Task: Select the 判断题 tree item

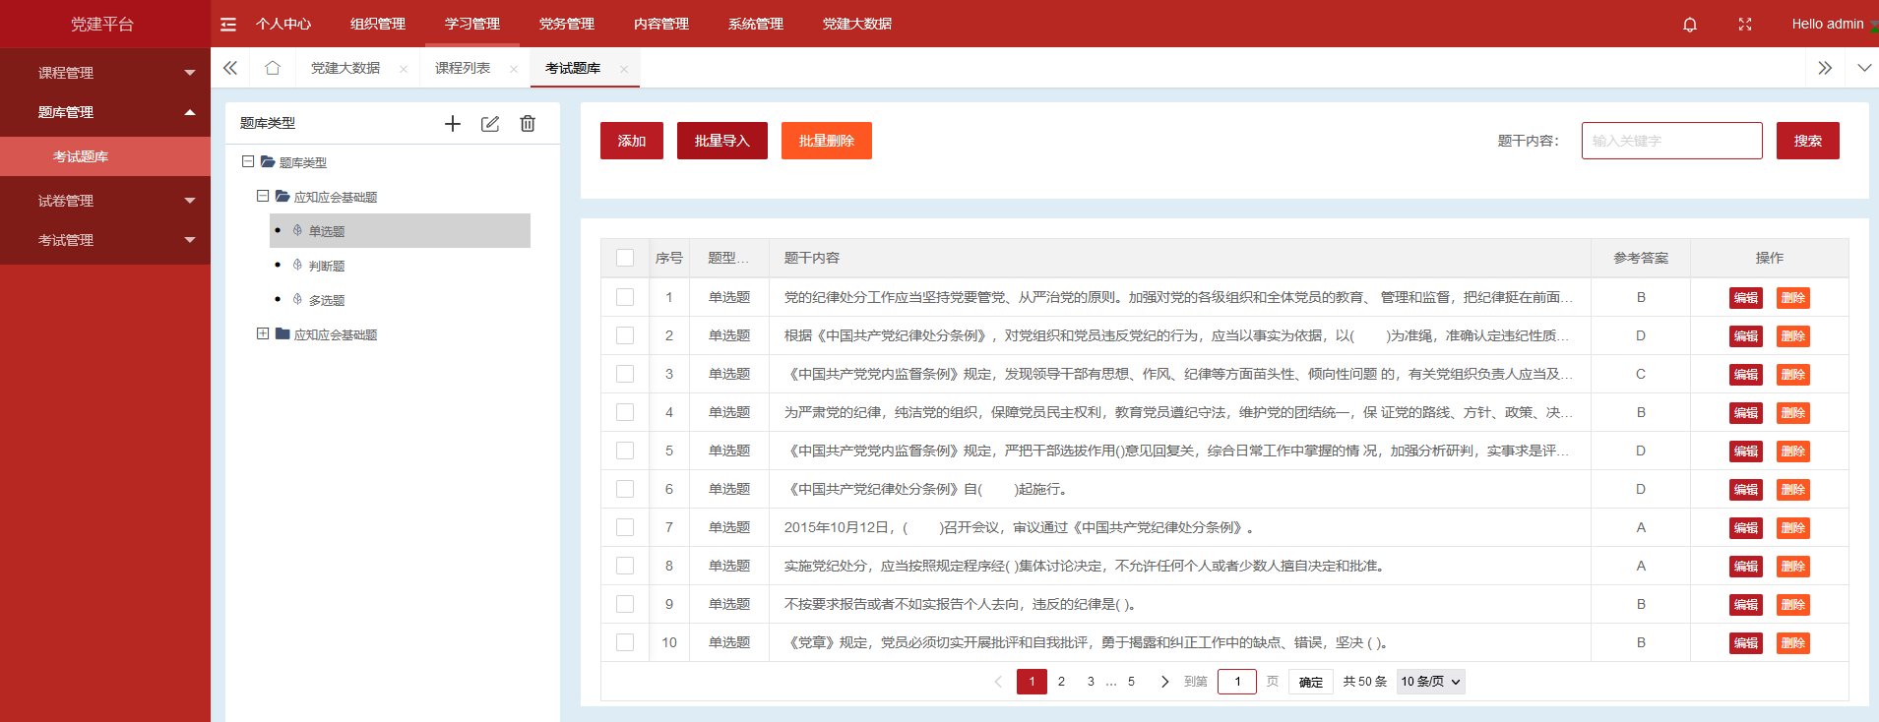Action: 327,266
